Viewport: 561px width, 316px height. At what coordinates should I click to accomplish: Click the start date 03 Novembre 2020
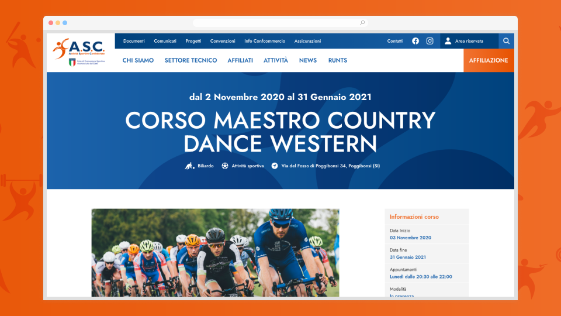410,238
